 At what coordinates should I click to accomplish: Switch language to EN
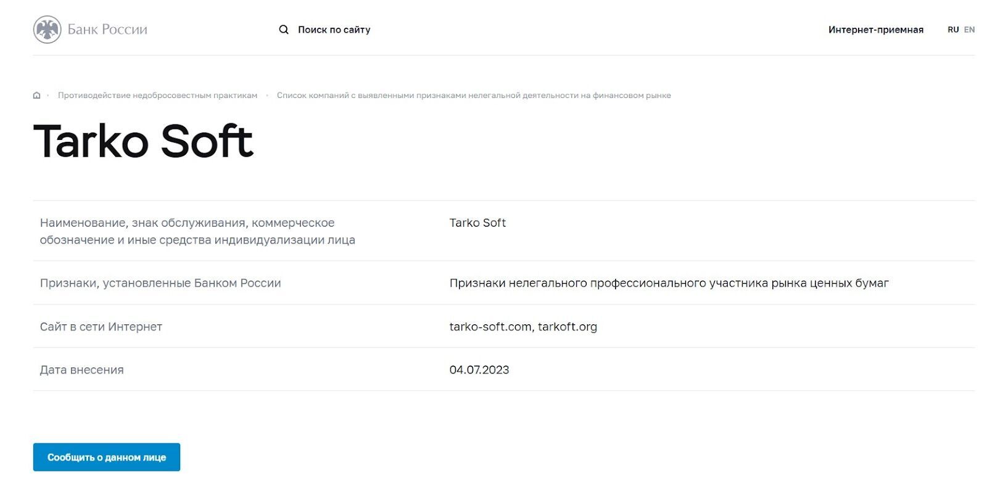pyautogui.click(x=969, y=30)
